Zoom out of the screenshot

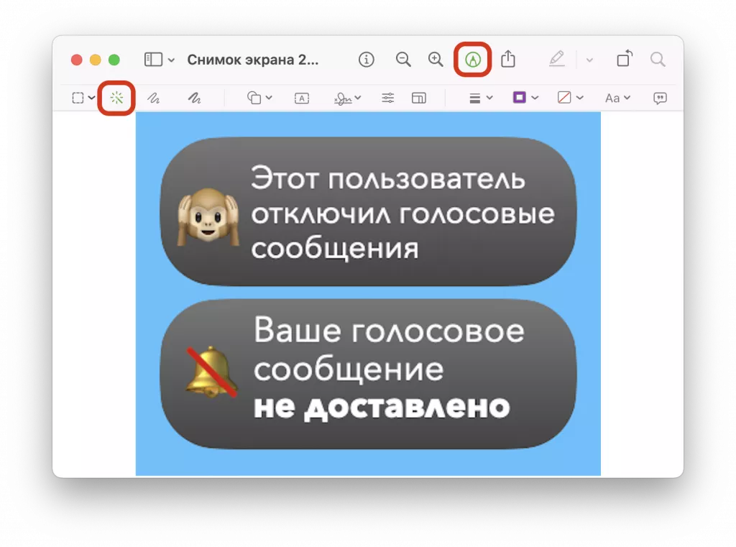403,60
